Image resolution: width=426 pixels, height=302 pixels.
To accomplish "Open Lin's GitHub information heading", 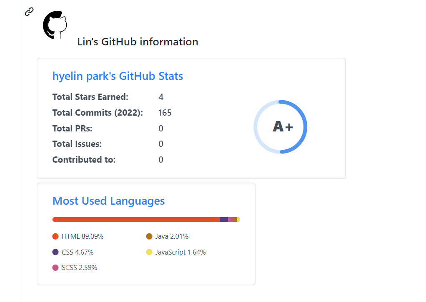I will (138, 42).
